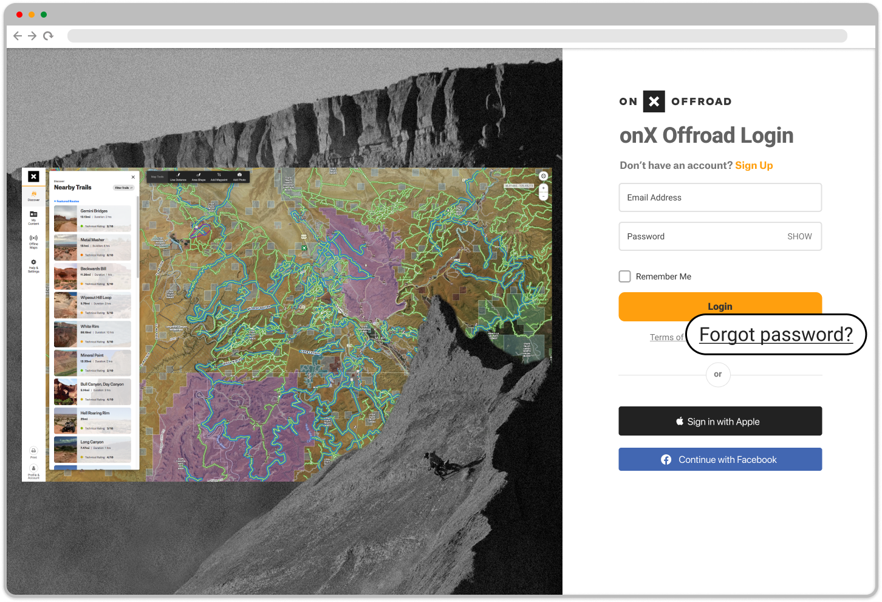Select the Add Photo map tool

[239, 178]
